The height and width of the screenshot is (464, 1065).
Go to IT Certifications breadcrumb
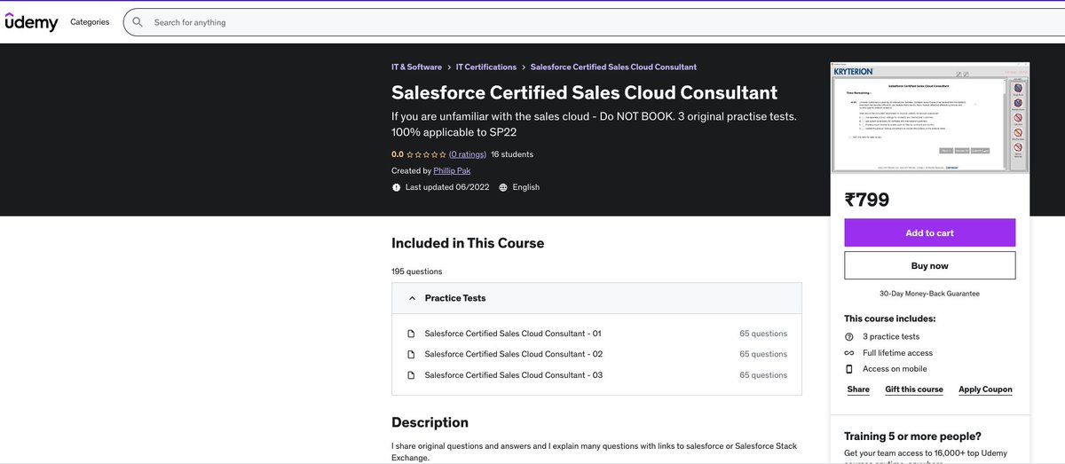[x=486, y=67]
